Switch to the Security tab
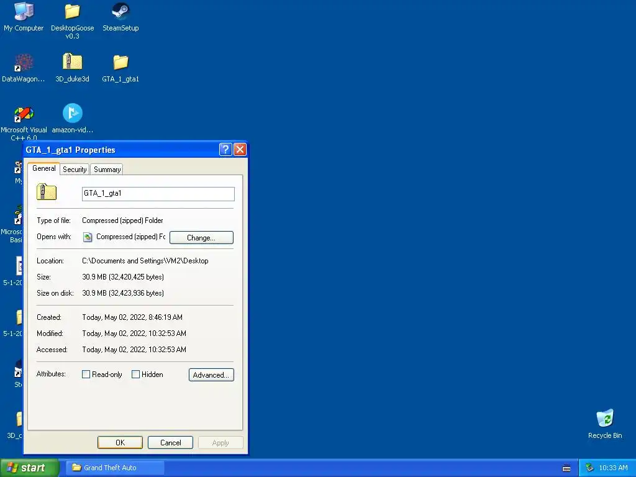 (x=75, y=170)
